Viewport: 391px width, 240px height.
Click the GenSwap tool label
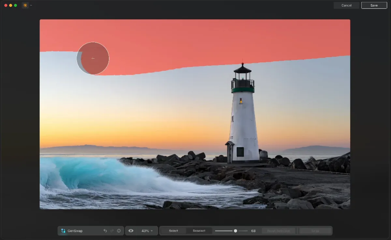tap(75, 231)
